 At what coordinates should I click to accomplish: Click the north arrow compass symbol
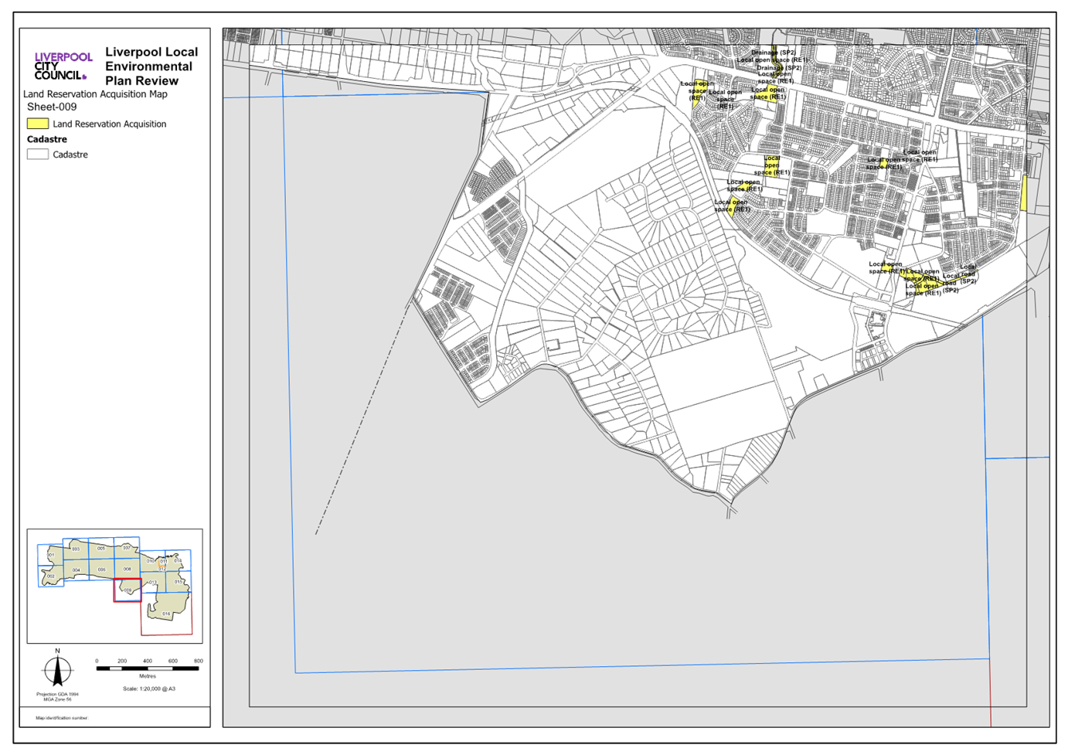(57, 672)
